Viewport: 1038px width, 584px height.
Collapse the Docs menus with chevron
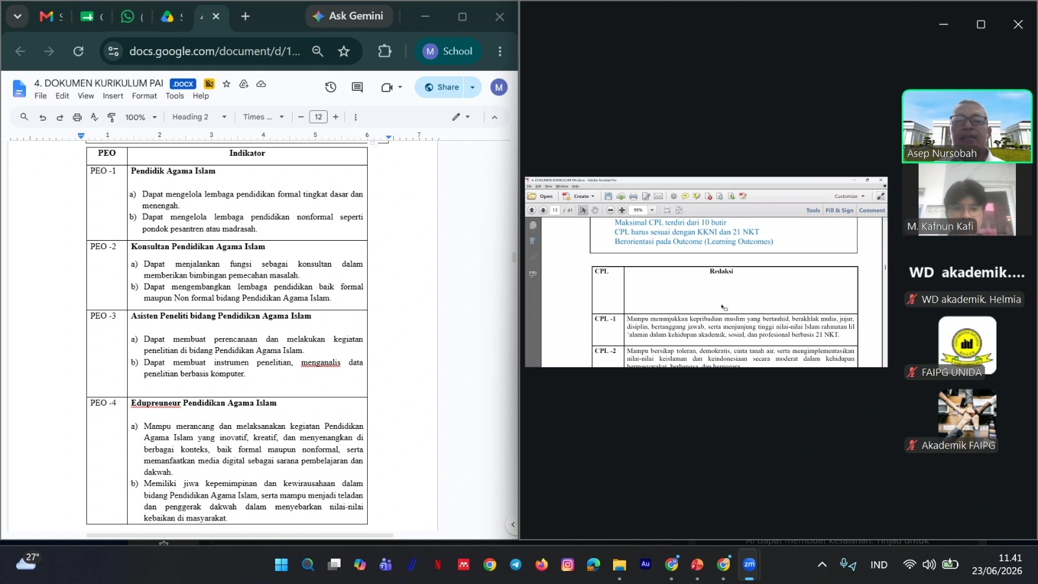coord(494,117)
